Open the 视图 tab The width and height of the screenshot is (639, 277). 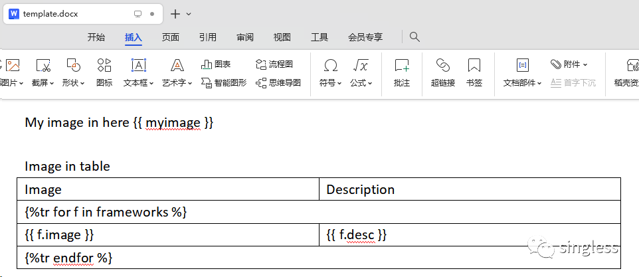[x=282, y=37]
